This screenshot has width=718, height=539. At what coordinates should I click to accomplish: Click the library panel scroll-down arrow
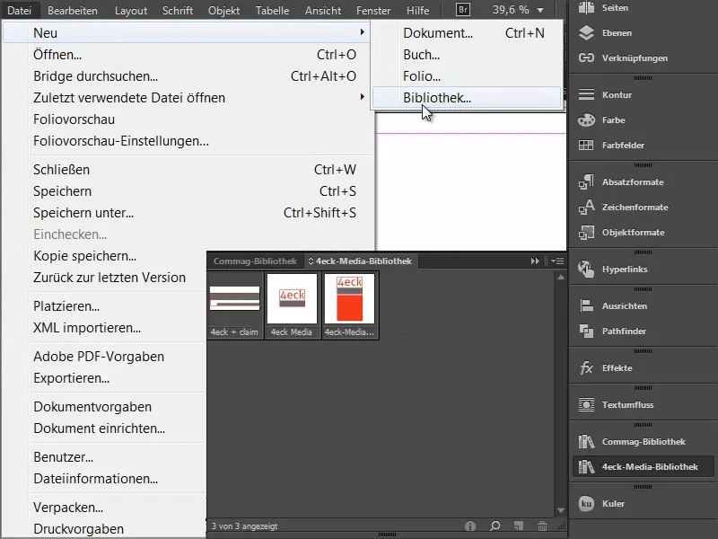coord(560,510)
